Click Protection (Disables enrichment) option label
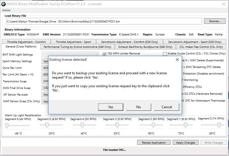 click(203, 73)
